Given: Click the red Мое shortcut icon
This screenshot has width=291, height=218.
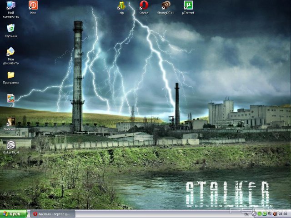Looking at the screenshot, I should click(x=33, y=6).
